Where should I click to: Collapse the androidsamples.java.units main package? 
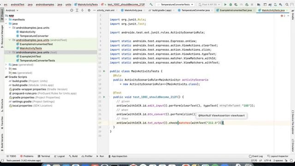tap(10, 28)
